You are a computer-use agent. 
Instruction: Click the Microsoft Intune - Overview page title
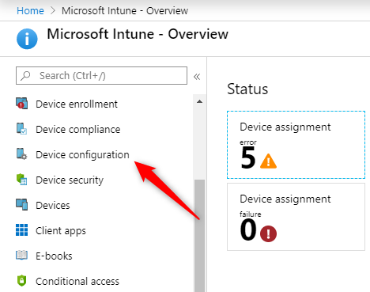pyautogui.click(x=138, y=34)
